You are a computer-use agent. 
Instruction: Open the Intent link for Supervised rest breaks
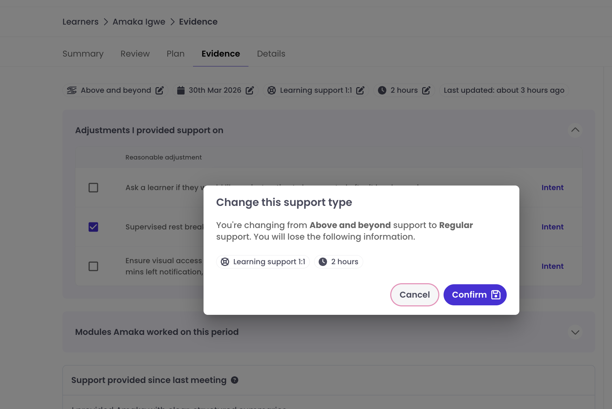552,227
